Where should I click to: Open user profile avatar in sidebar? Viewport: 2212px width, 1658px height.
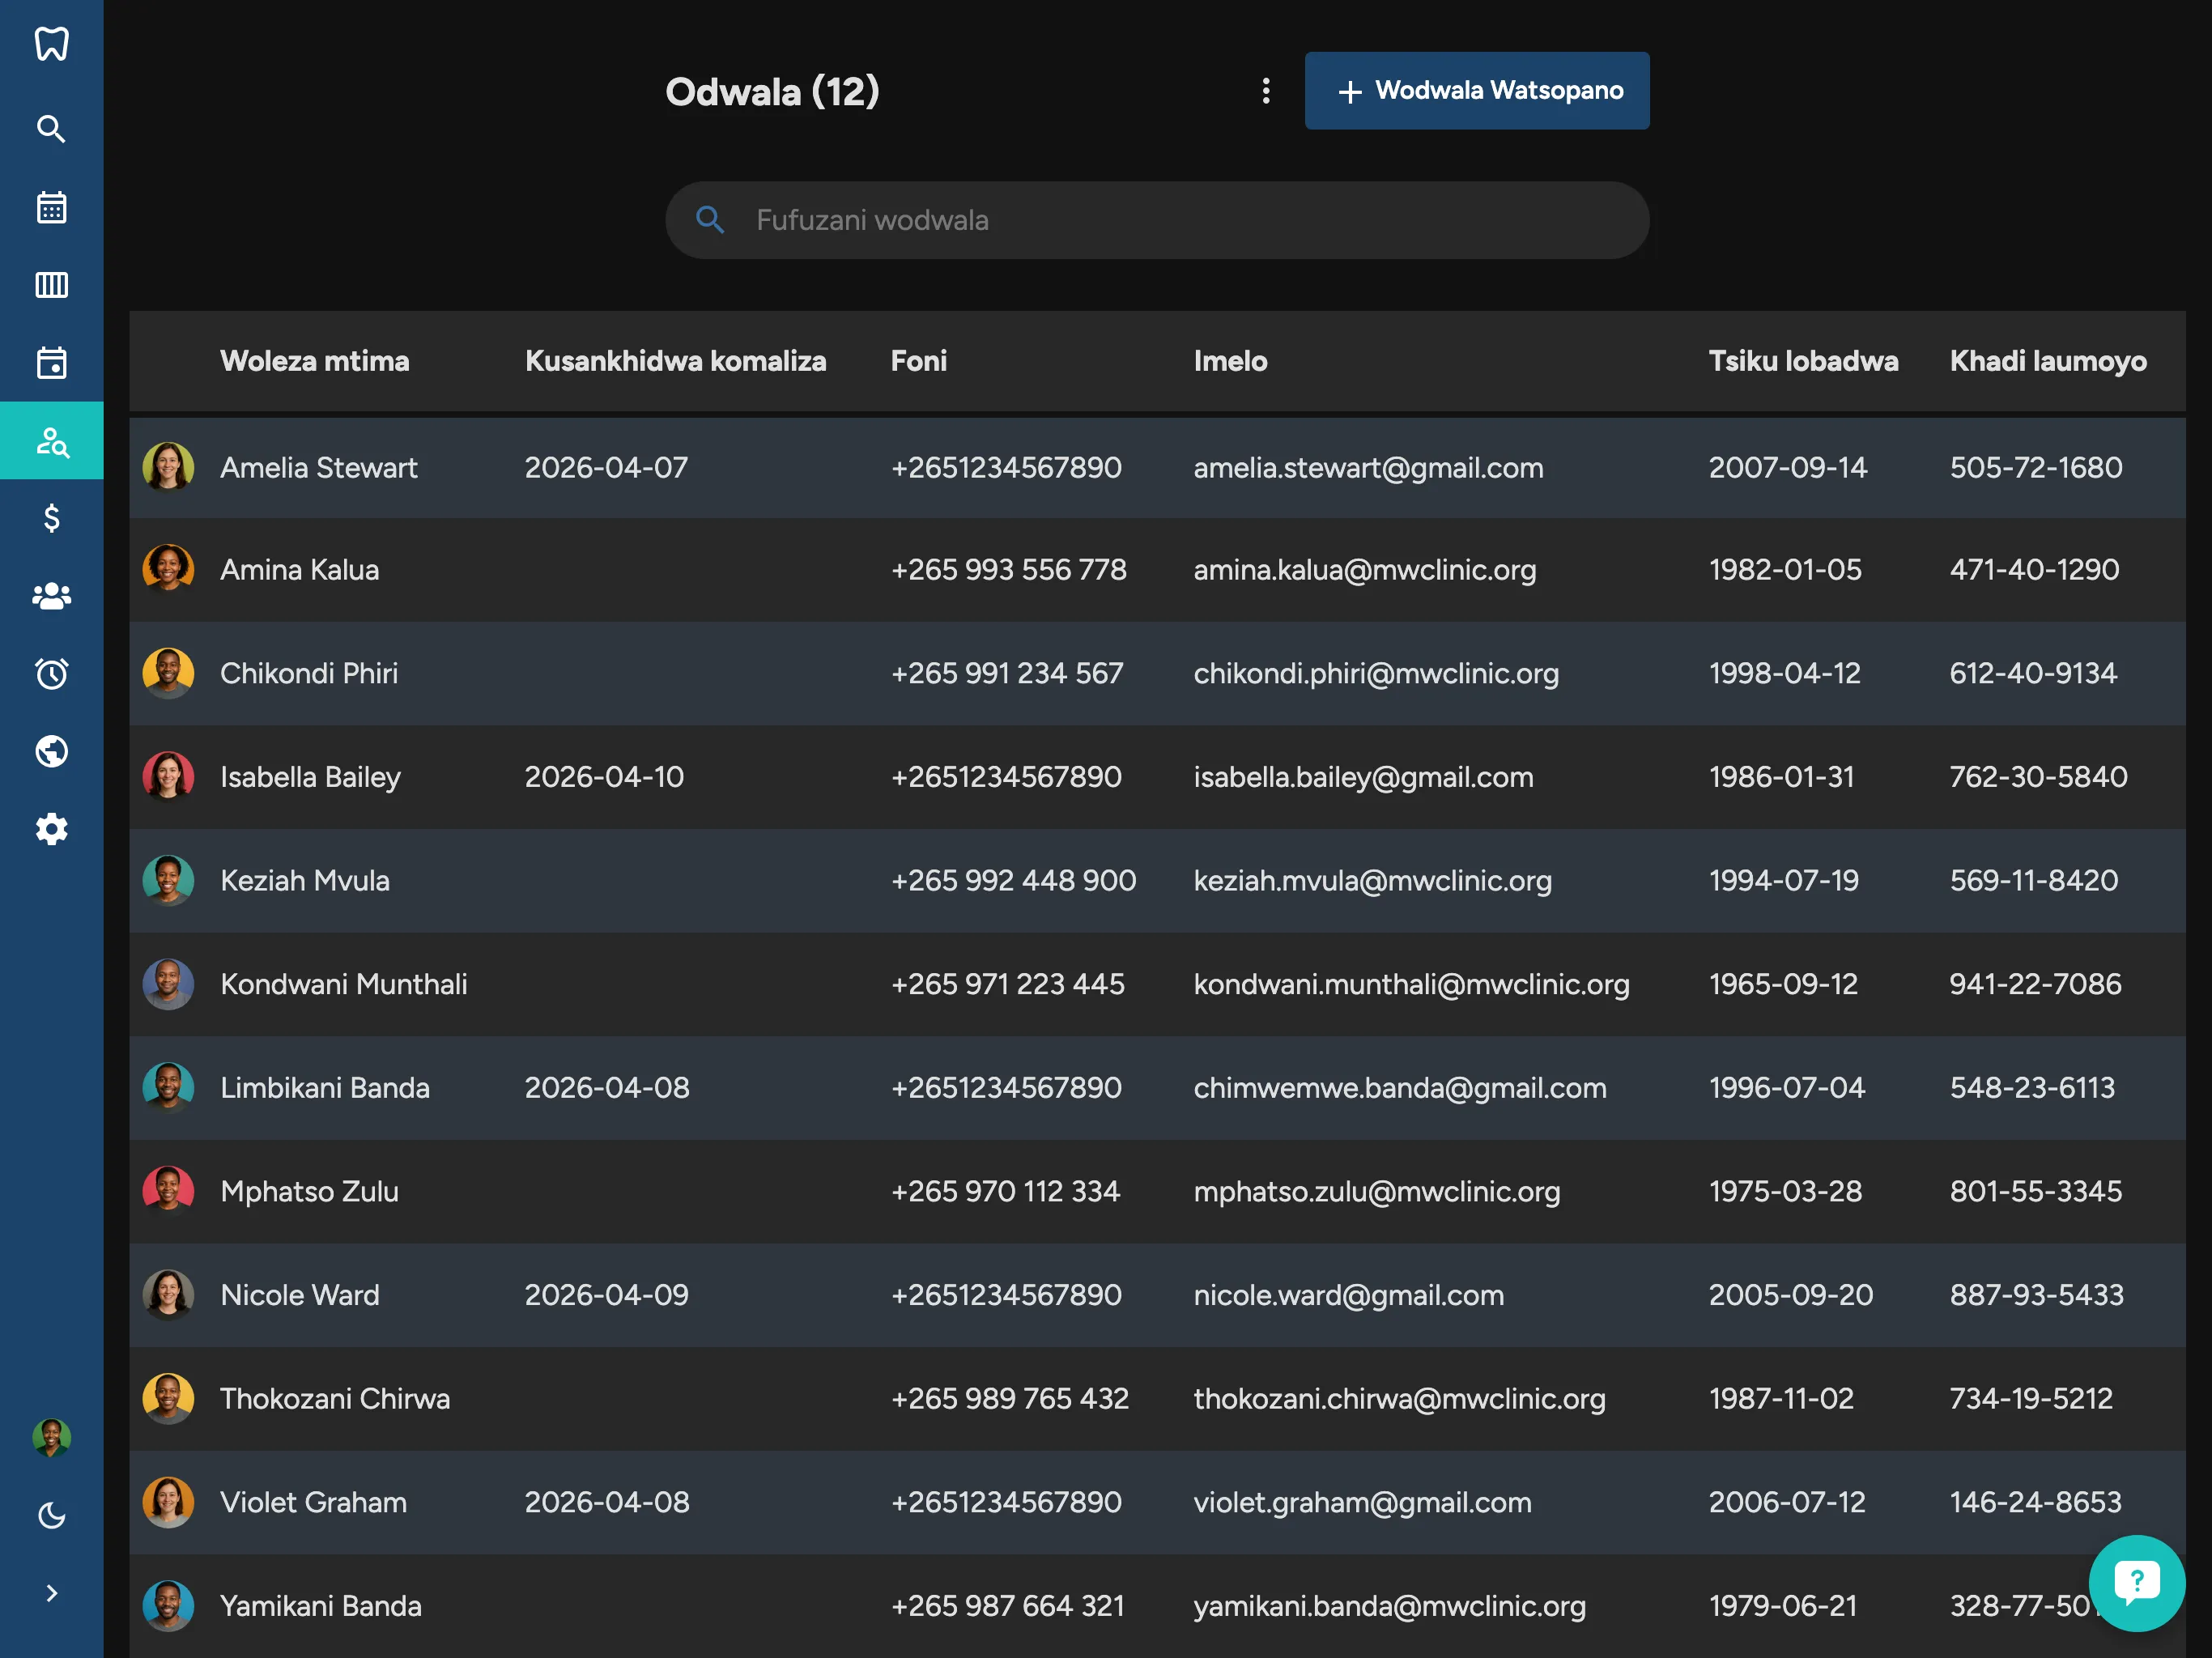51,1438
